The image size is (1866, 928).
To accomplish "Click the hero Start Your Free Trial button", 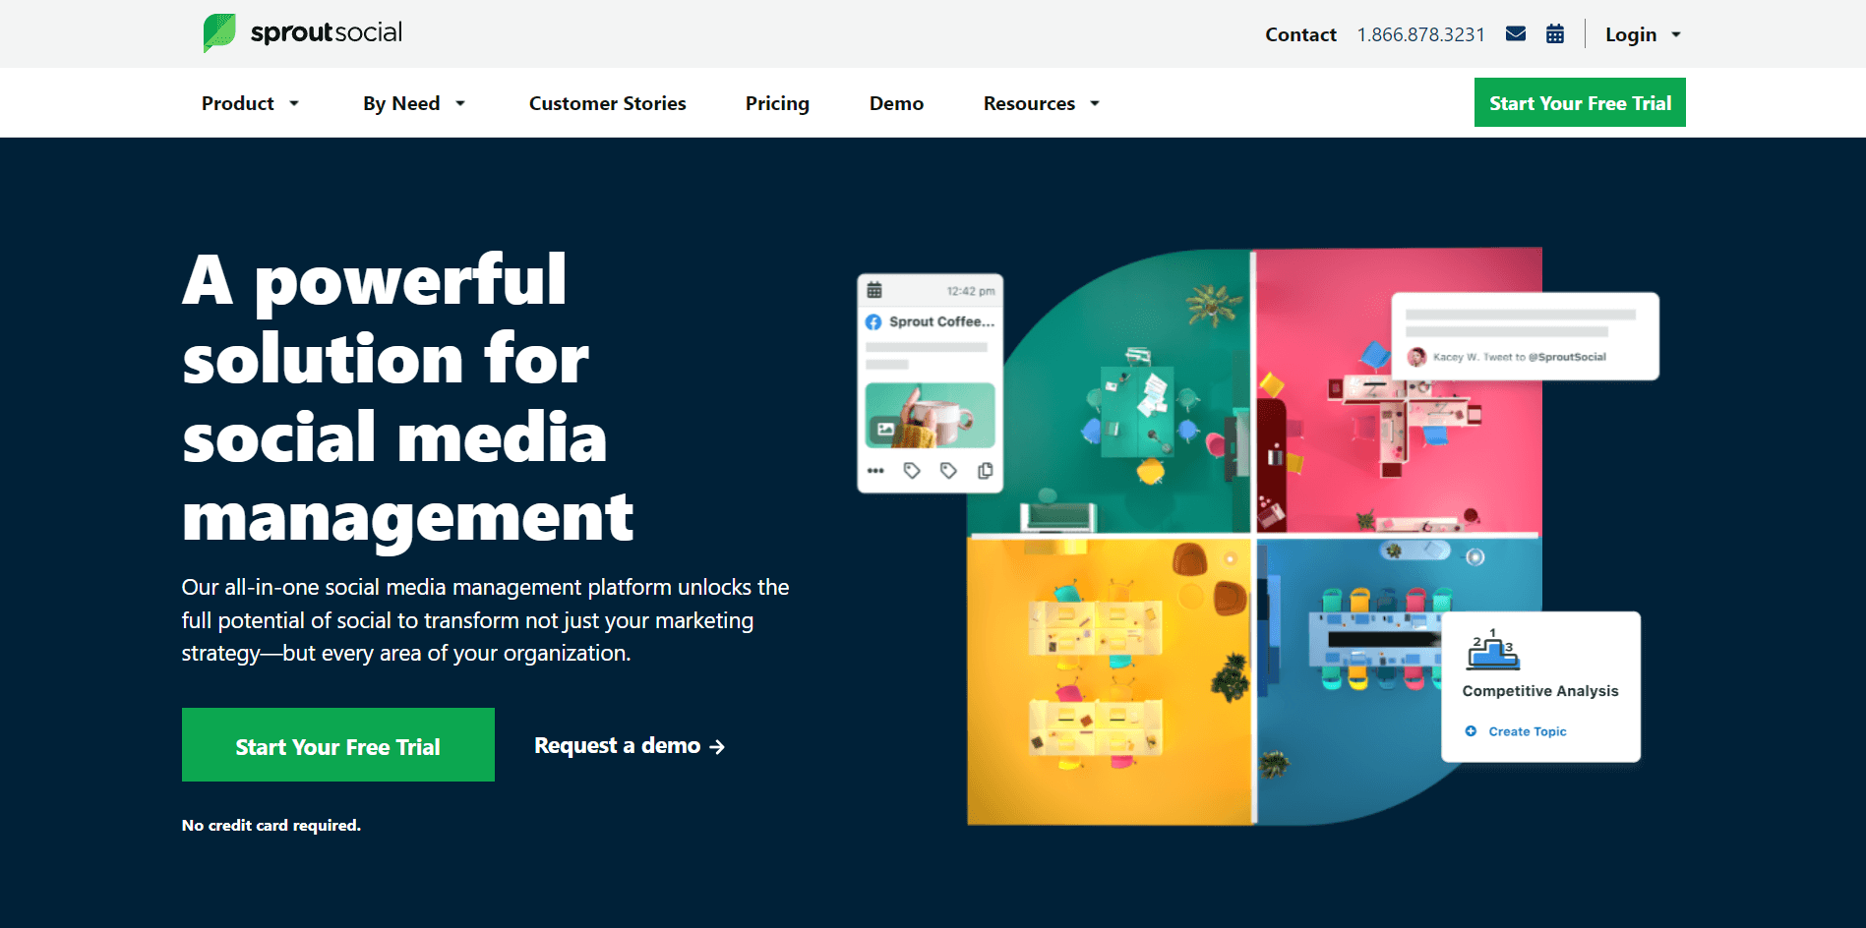I will [x=338, y=745].
